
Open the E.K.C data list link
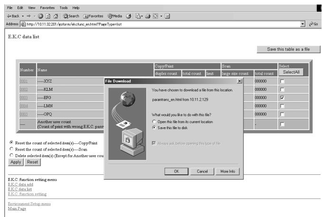[20, 189]
